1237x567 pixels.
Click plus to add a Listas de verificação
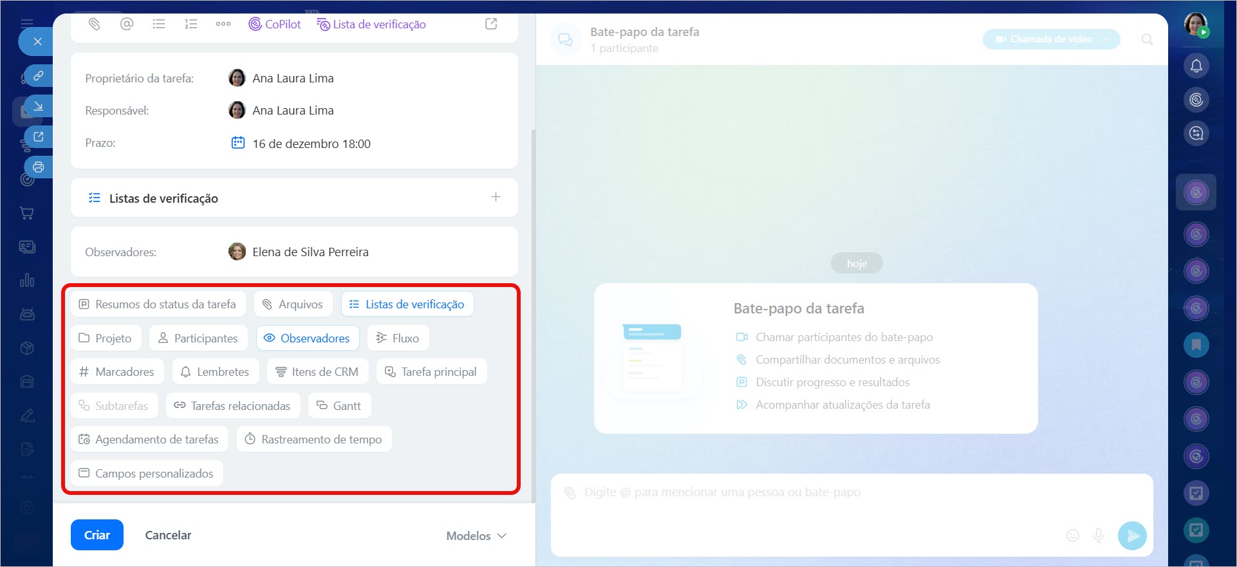tap(496, 197)
